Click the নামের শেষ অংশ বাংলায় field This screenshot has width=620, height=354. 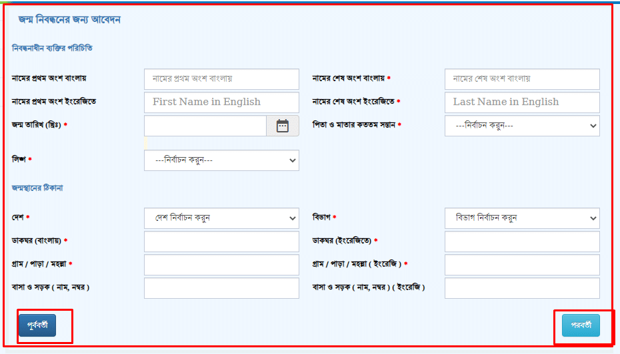(521, 79)
